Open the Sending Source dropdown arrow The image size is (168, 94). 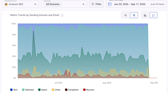point(35,4)
